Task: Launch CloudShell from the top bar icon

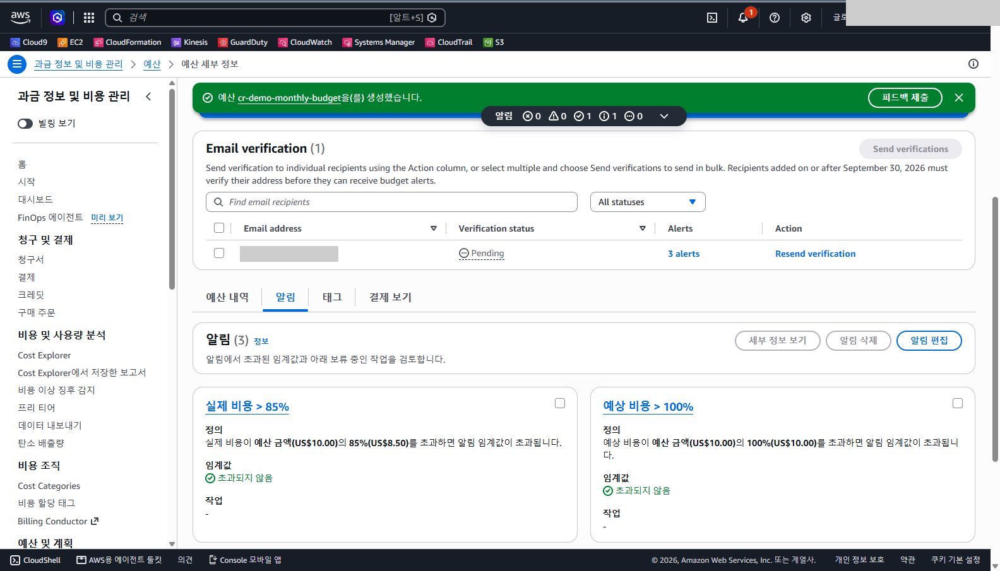Action: (x=712, y=18)
